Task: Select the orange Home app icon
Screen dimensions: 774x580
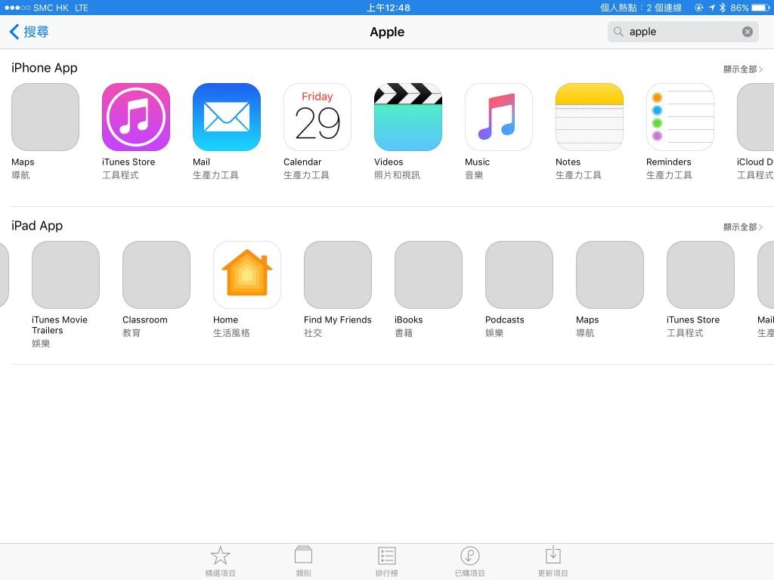Action: click(x=247, y=275)
